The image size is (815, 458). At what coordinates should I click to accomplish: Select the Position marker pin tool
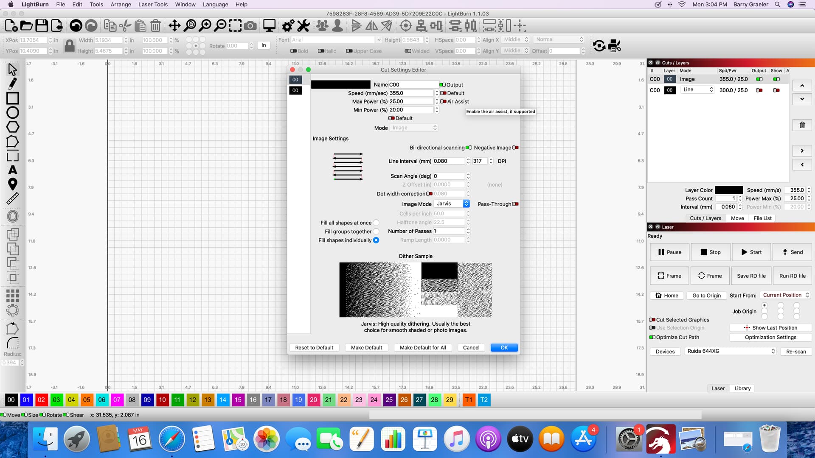click(x=13, y=184)
